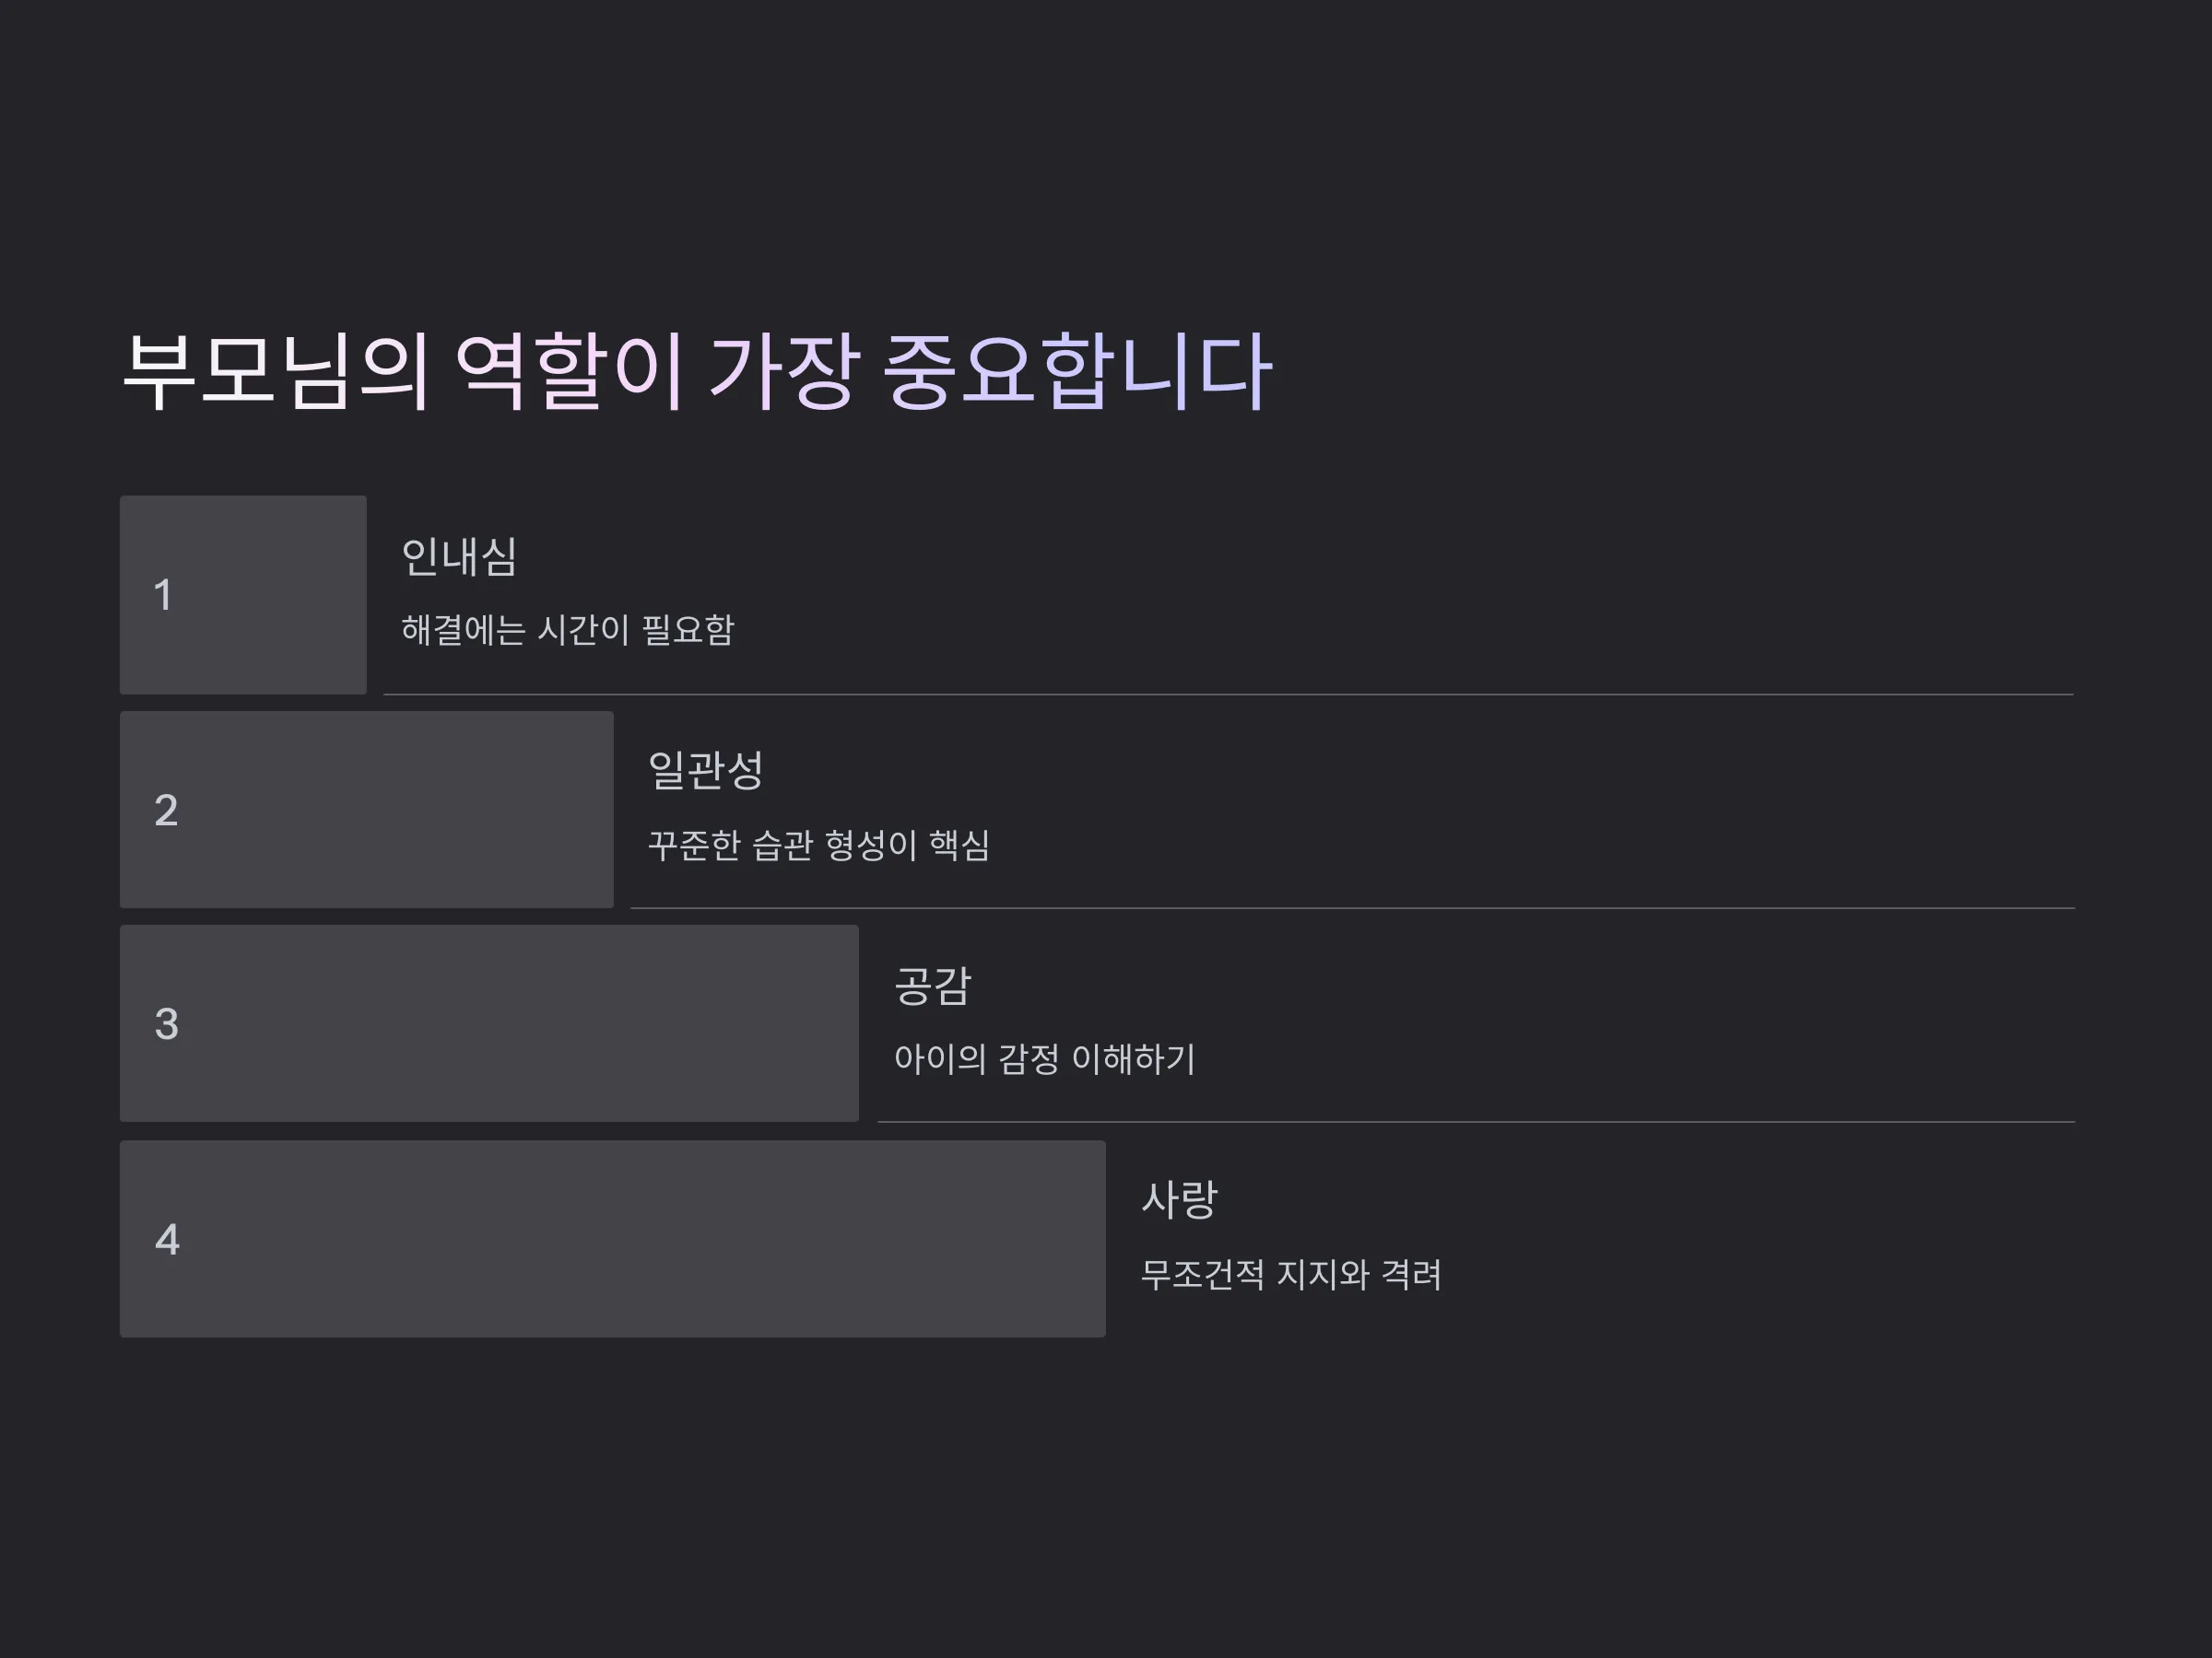Select the number 1 step block
2212x1658 pixels.
243,595
